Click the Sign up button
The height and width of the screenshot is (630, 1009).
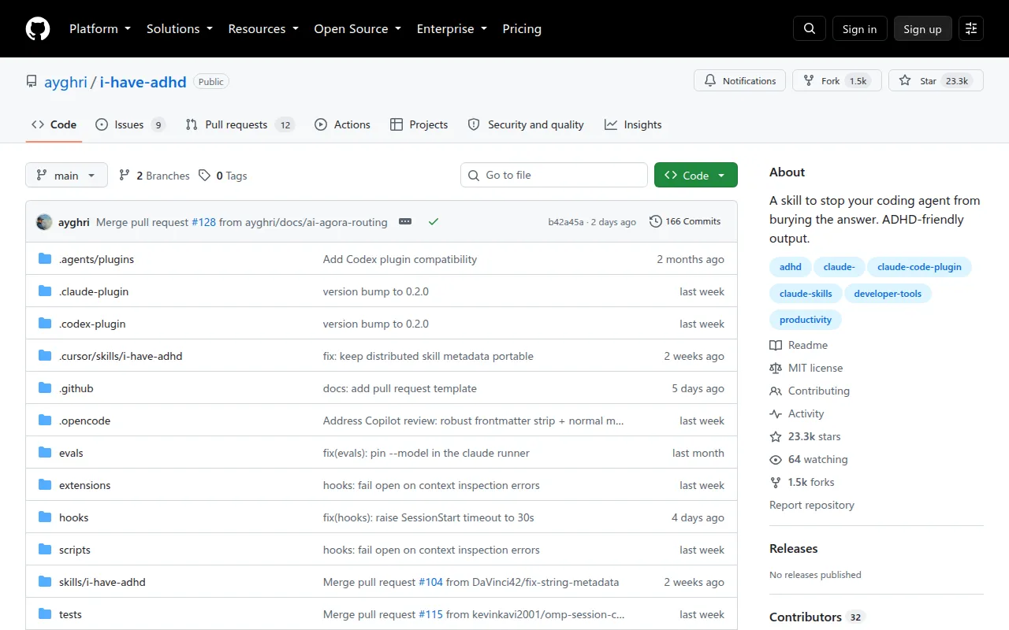(x=922, y=29)
